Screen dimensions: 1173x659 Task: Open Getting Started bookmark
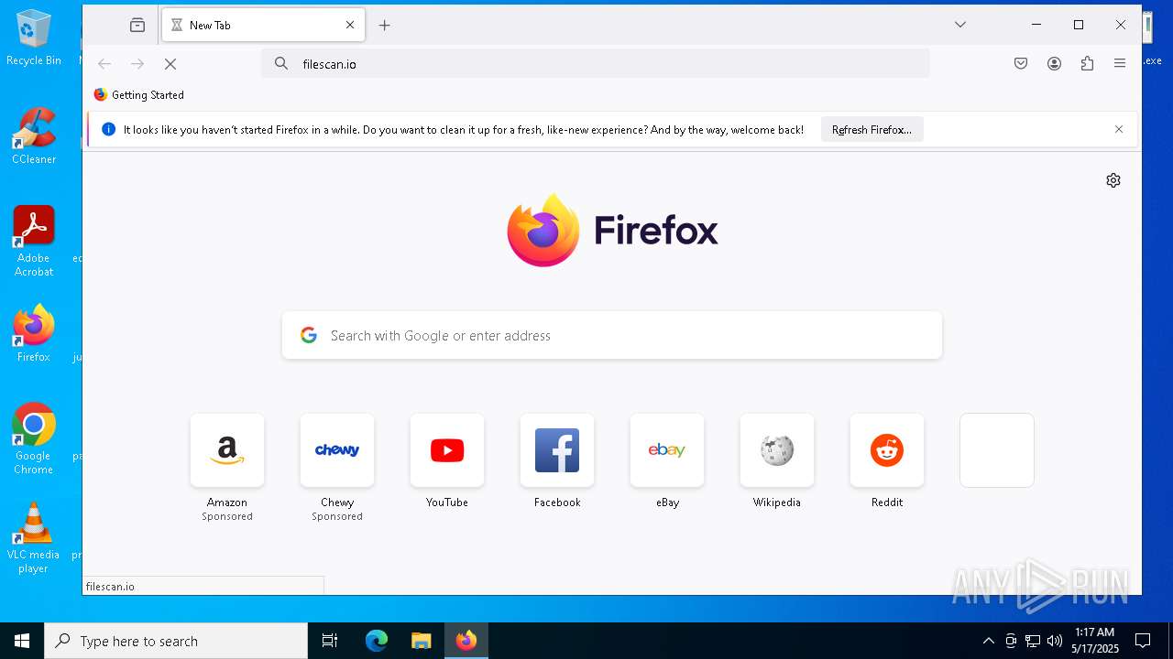click(x=139, y=95)
